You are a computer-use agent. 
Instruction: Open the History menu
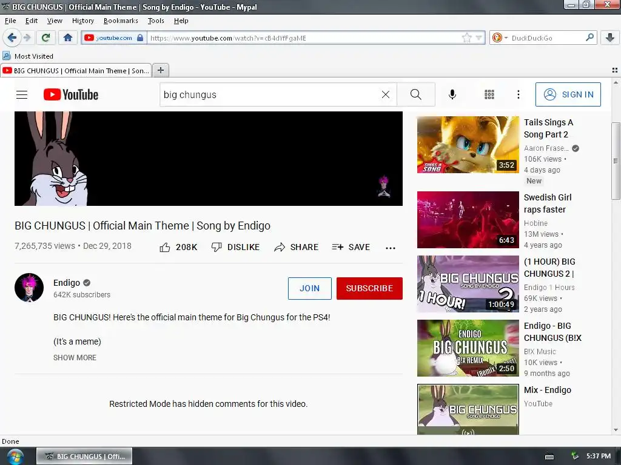point(82,21)
